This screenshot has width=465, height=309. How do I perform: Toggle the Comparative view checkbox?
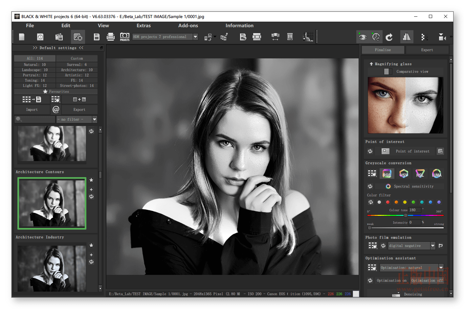[388, 72]
